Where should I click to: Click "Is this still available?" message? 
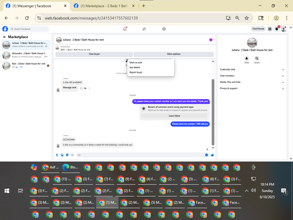click(x=73, y=82)
